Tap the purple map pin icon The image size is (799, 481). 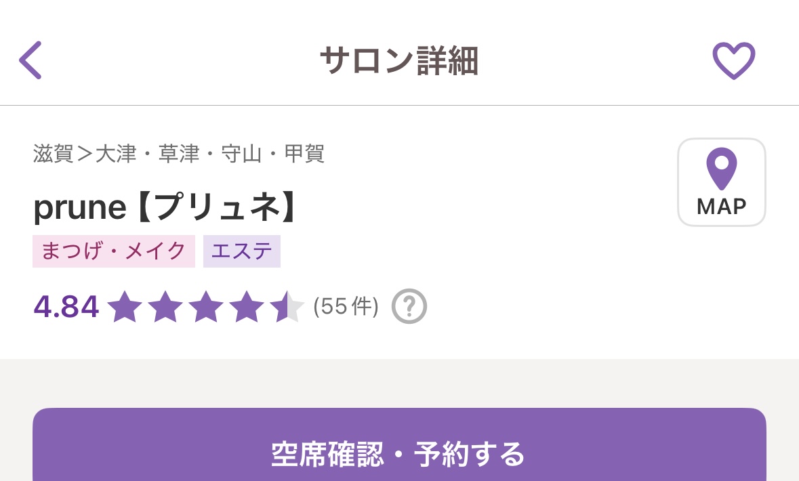[x=721, y=169]
